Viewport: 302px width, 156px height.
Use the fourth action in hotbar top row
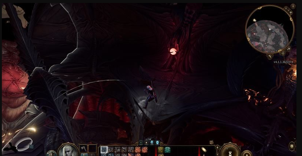click(124, 149)
